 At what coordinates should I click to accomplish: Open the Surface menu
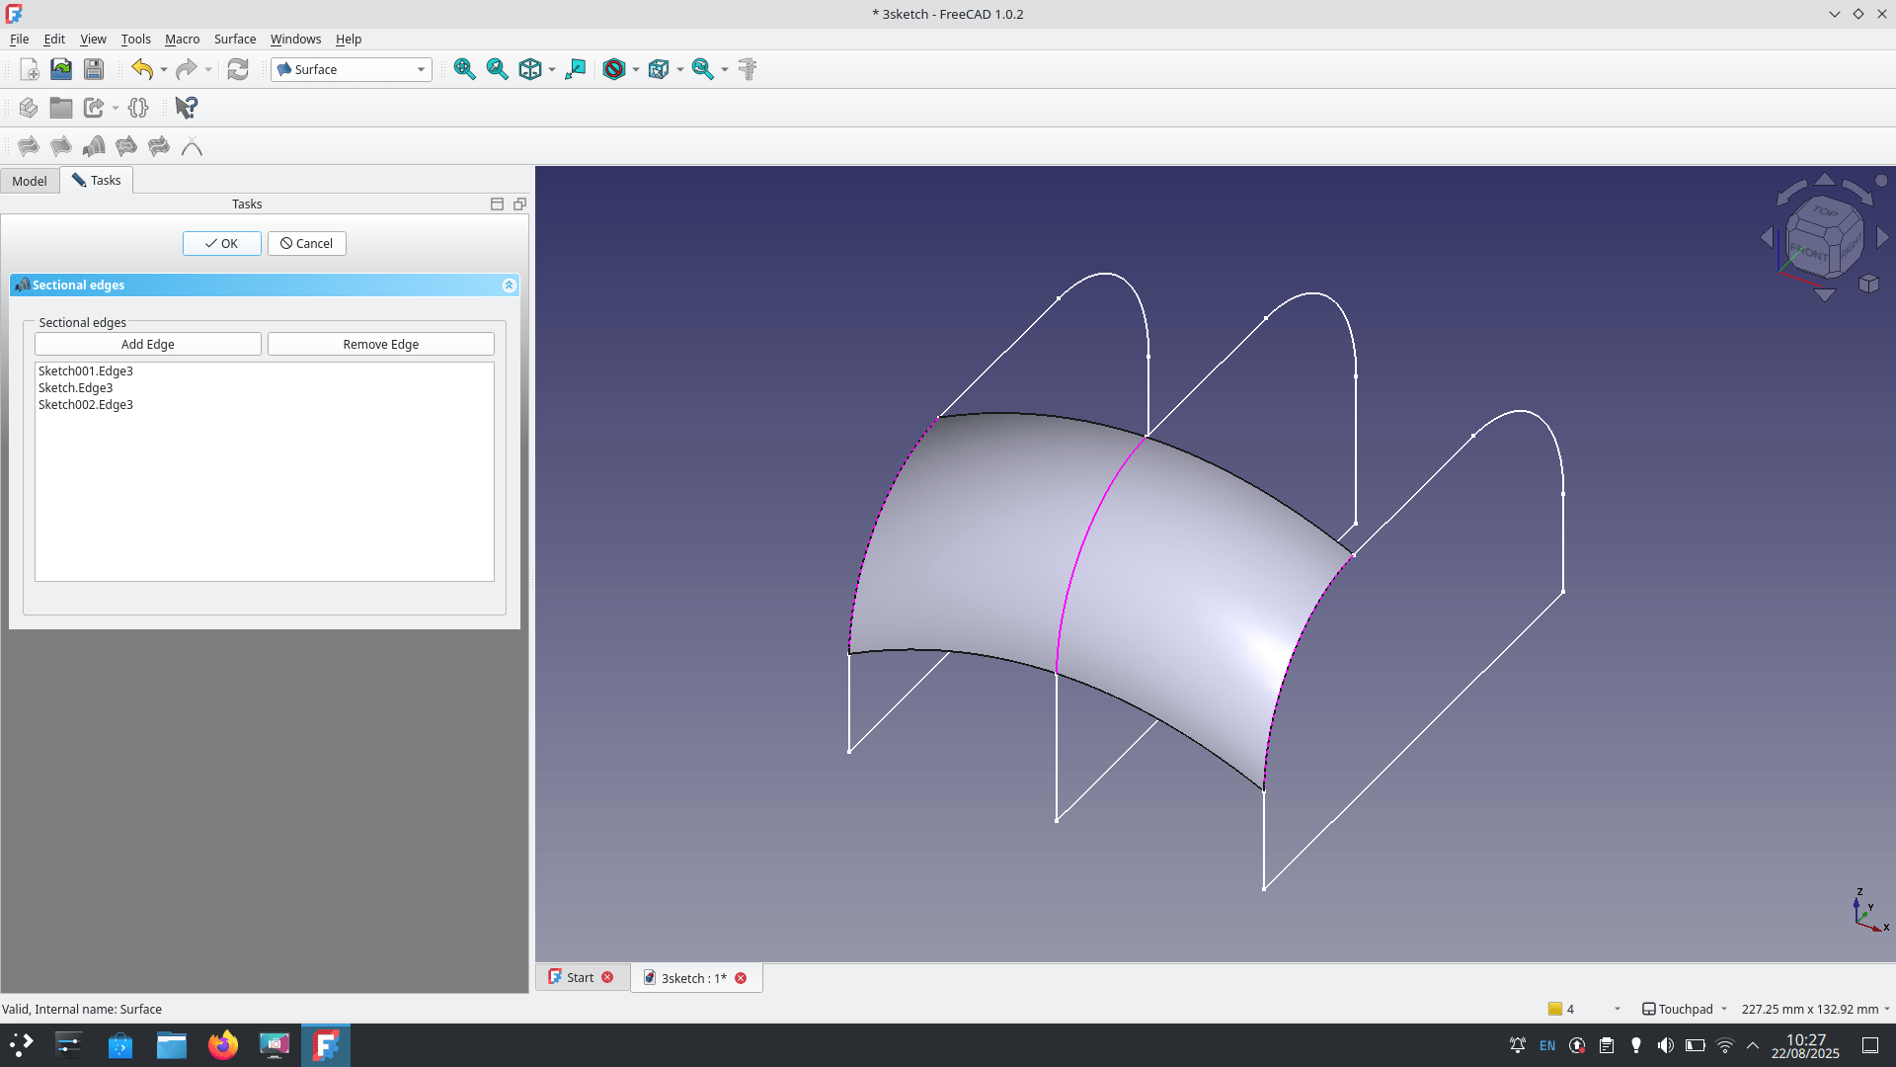click(x=234, y=39)
